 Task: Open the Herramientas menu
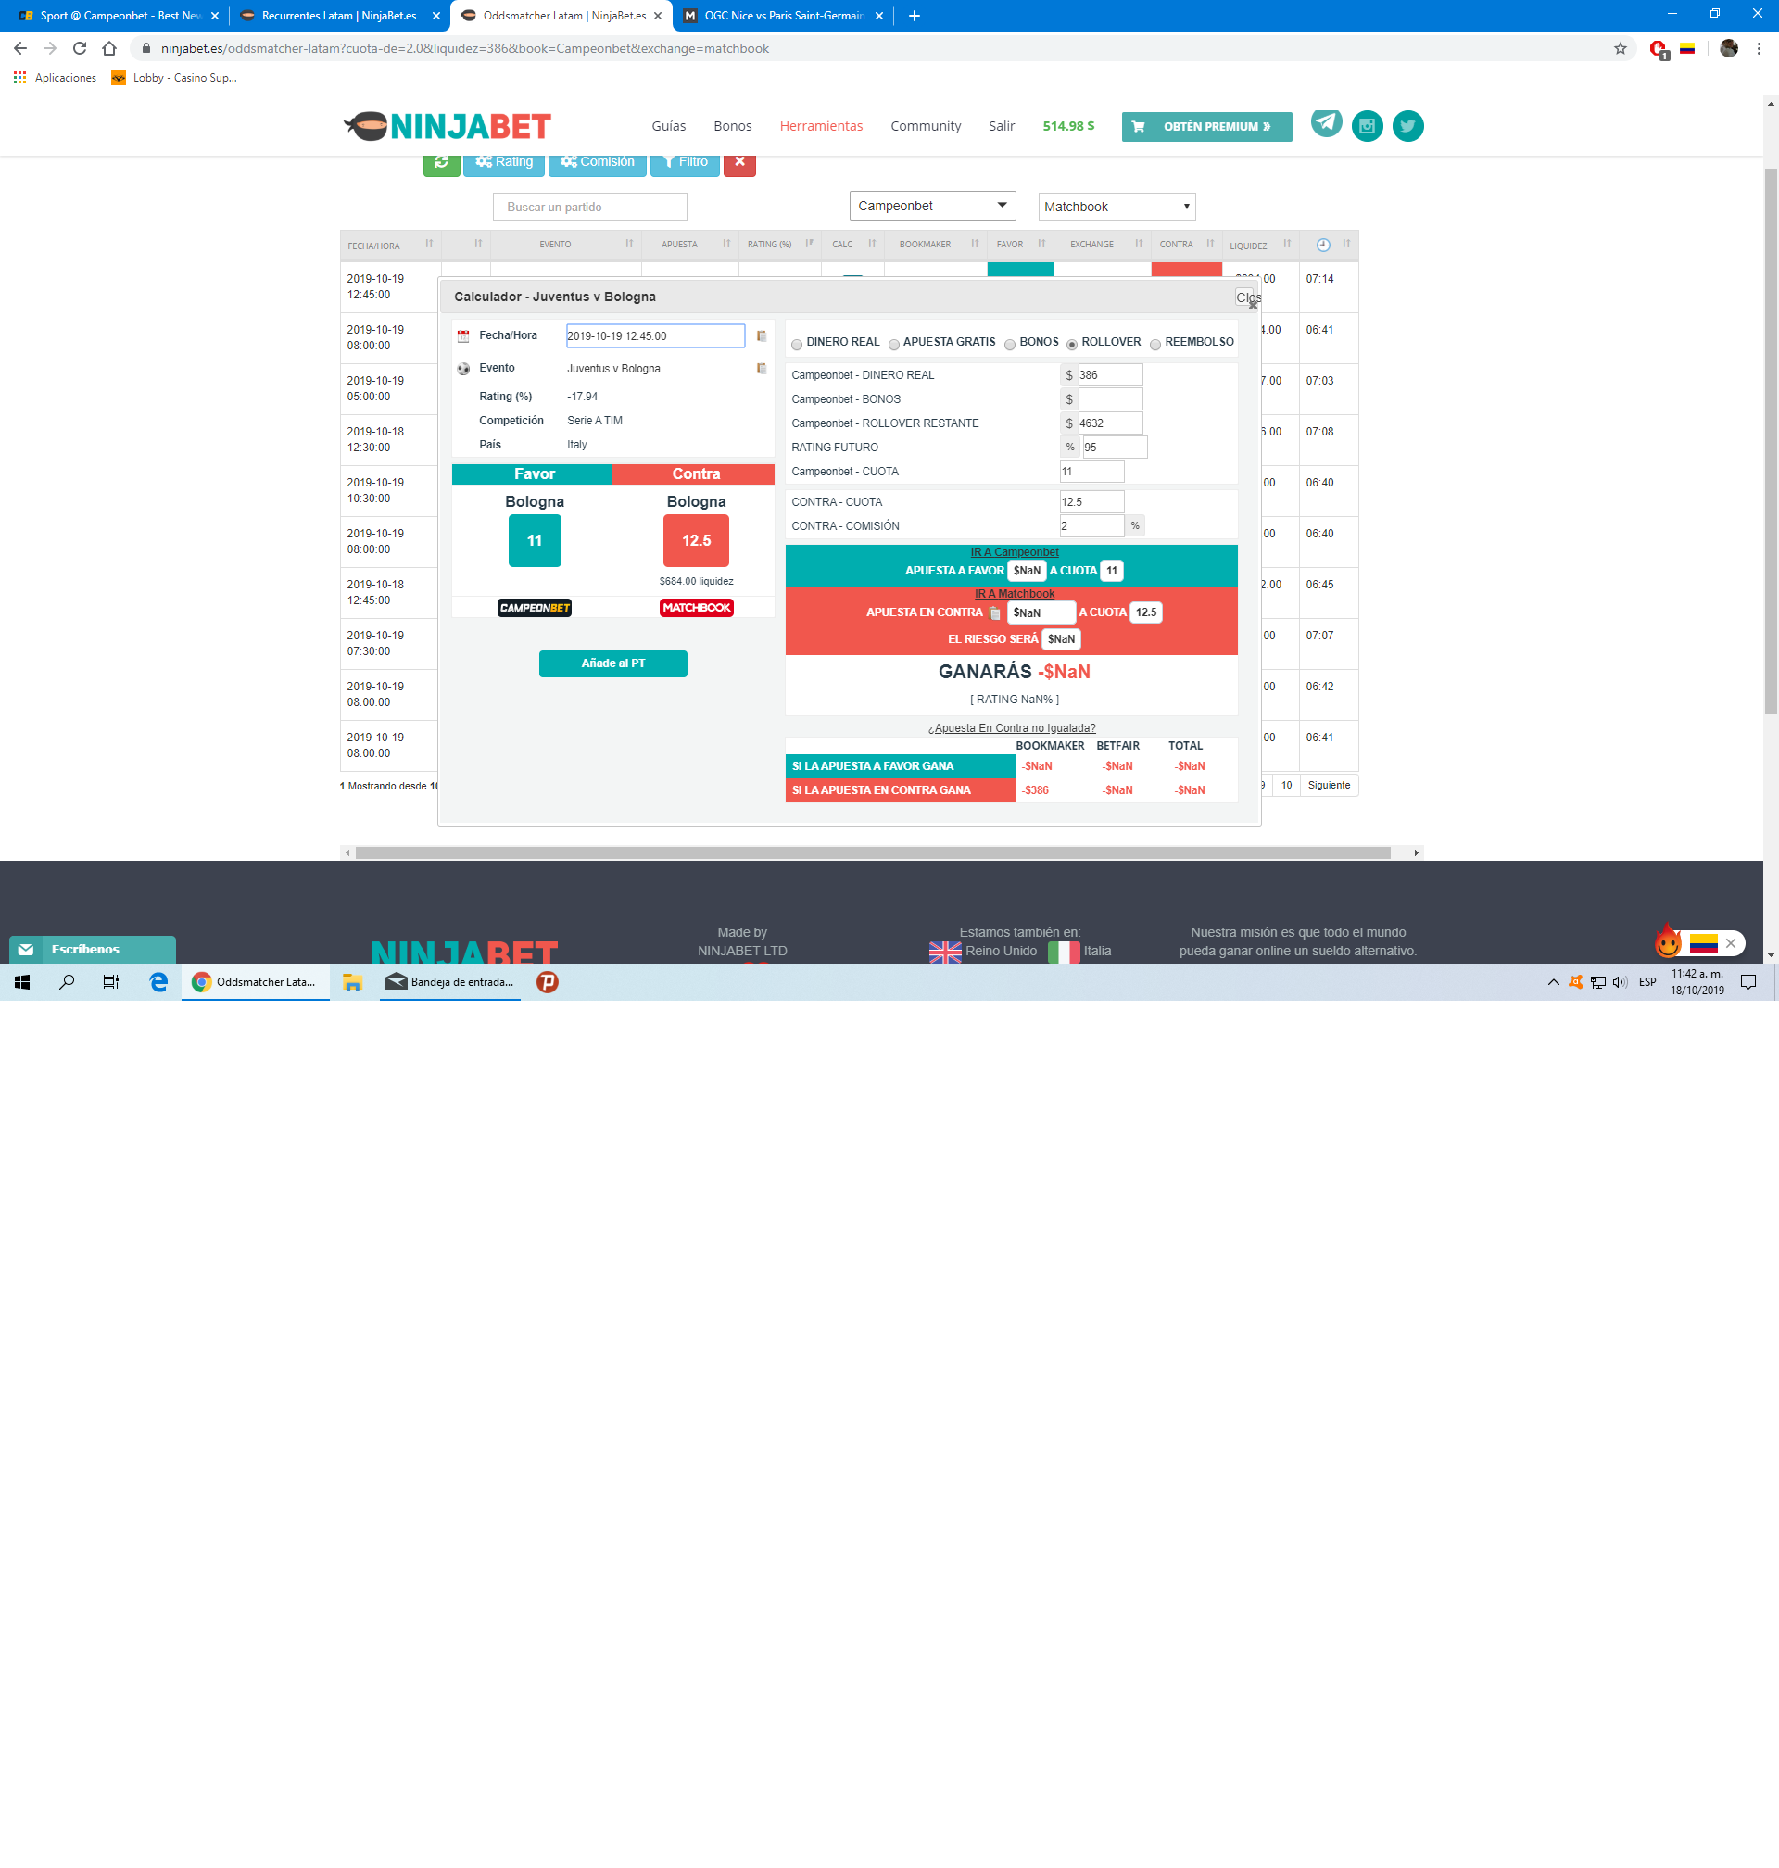click(x=821, y=126)
